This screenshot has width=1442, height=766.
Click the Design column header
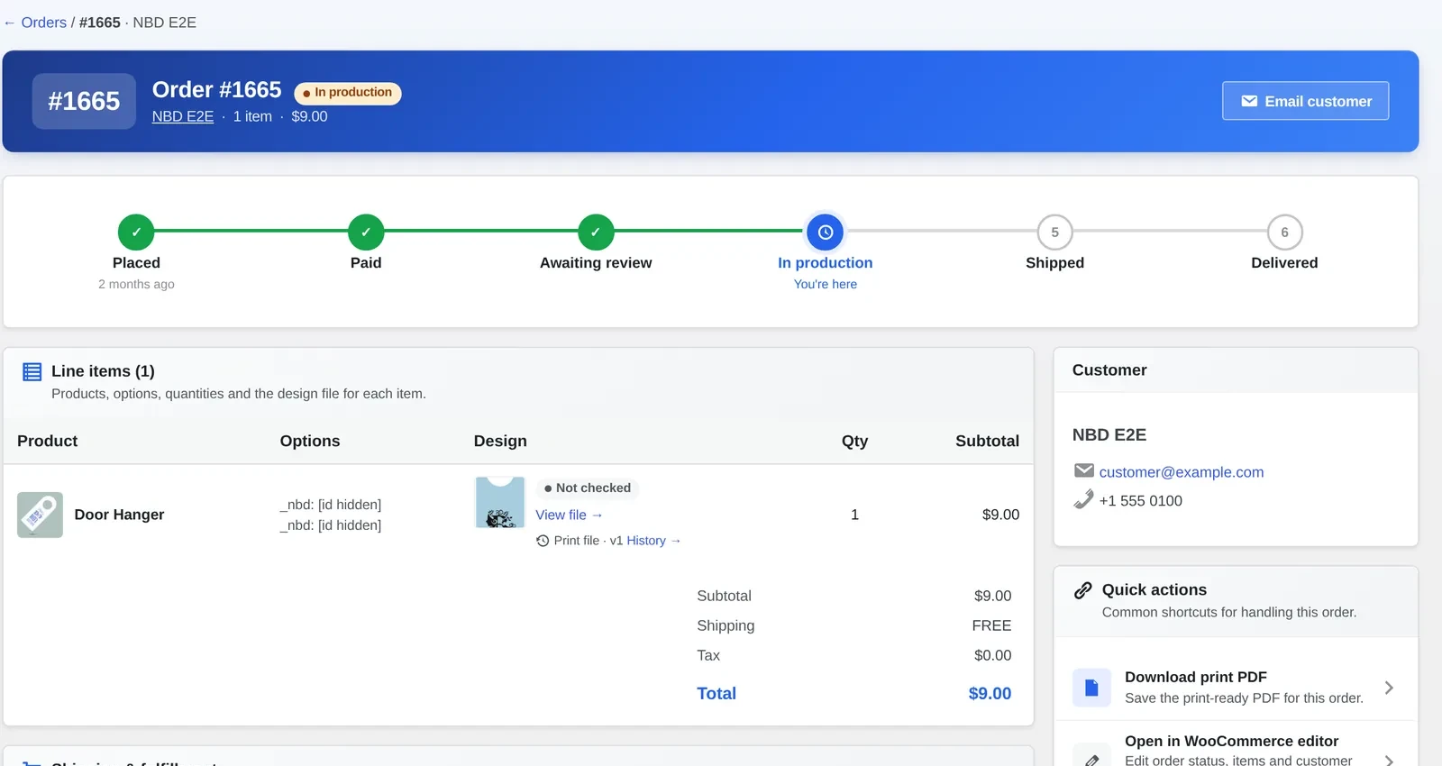(500, 441)
